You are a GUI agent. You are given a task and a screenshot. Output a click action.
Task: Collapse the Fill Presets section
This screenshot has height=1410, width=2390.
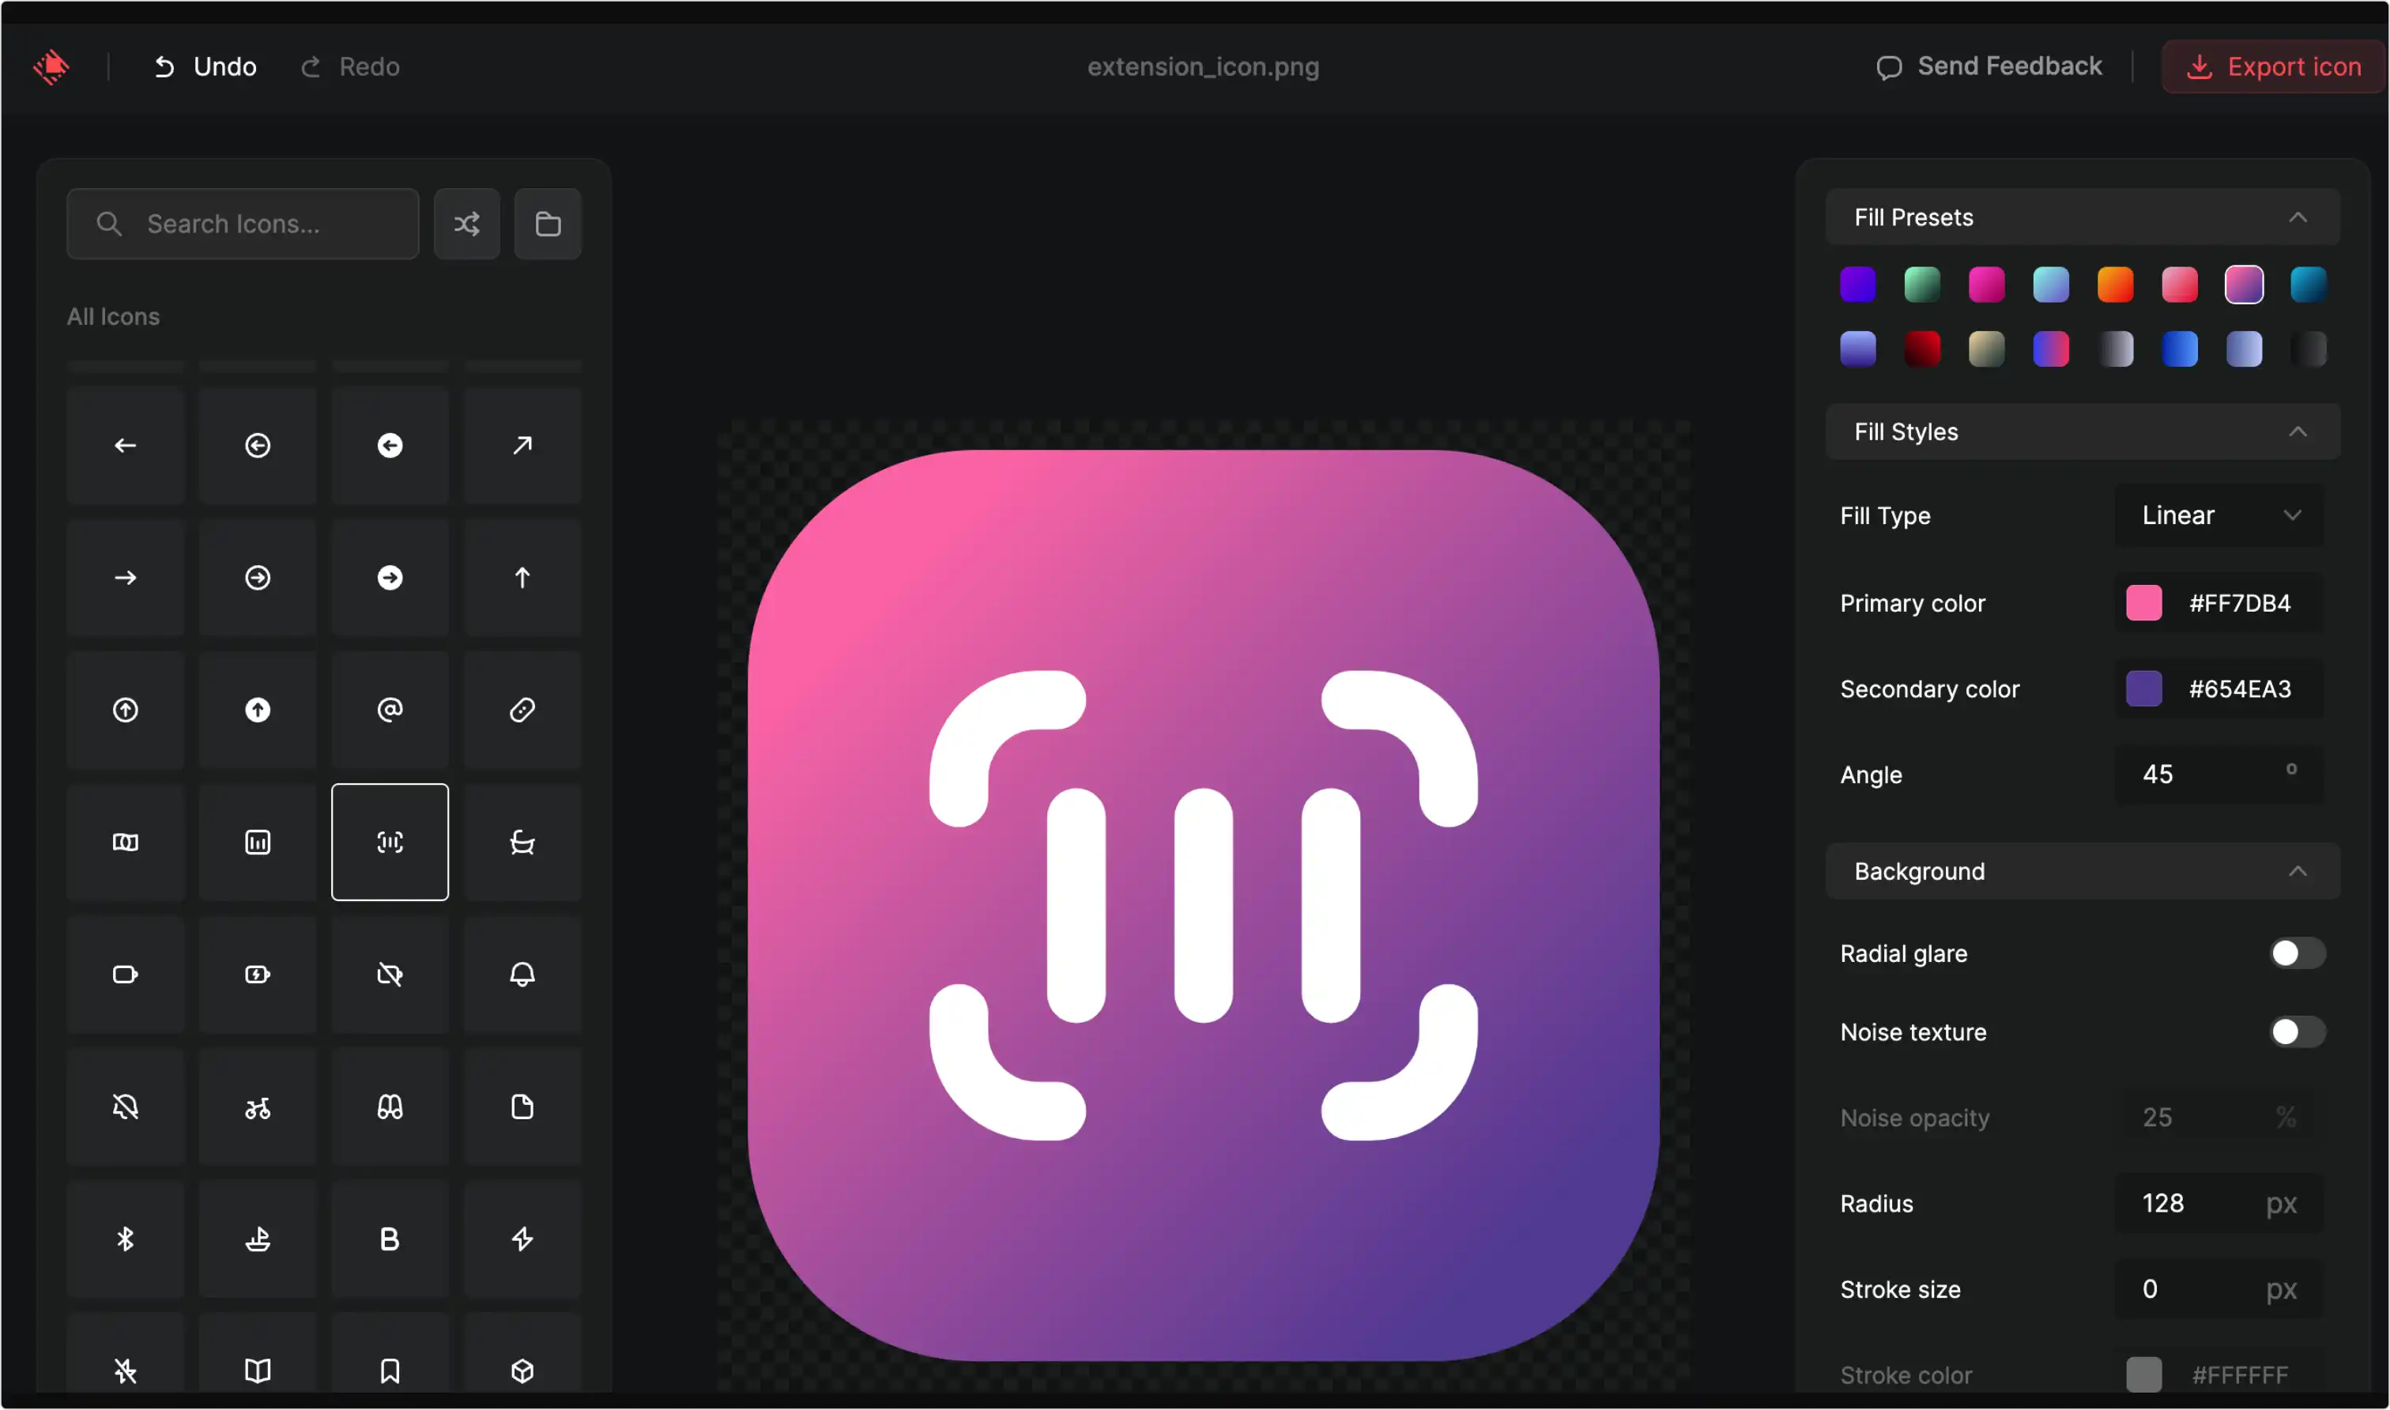(x=2297, y=217)
